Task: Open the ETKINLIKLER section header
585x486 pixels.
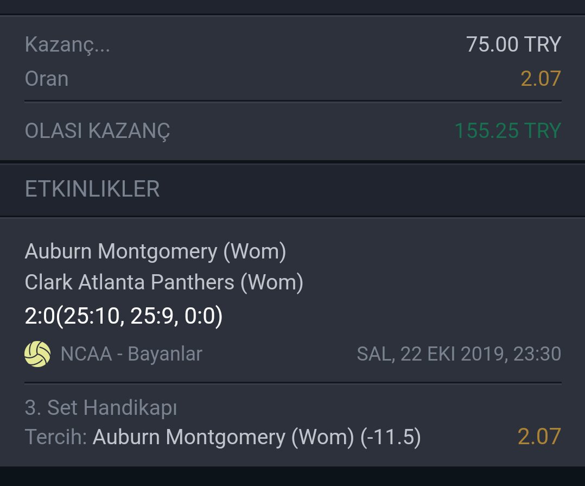Action: (92, 189)
